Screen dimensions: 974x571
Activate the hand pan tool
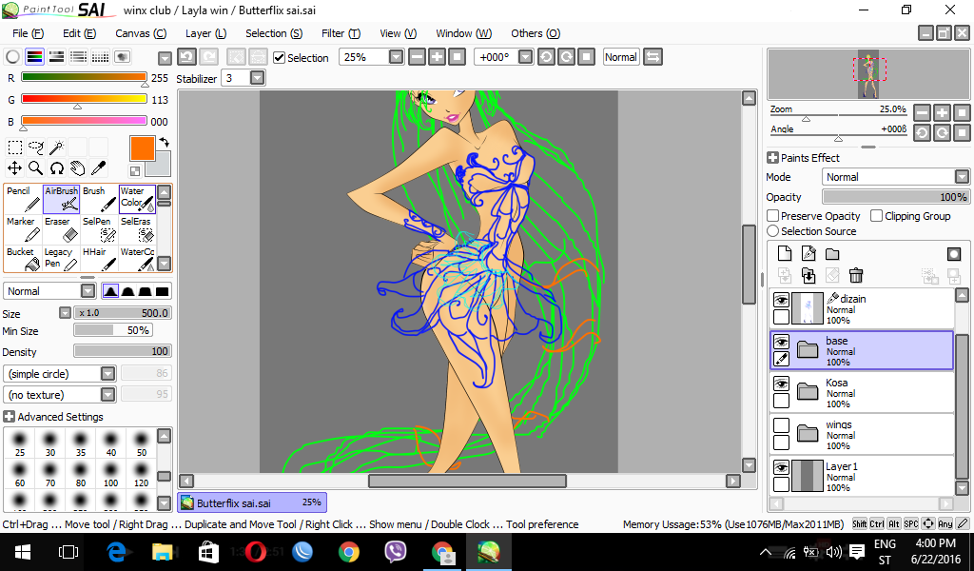click(x=77, y=167)
